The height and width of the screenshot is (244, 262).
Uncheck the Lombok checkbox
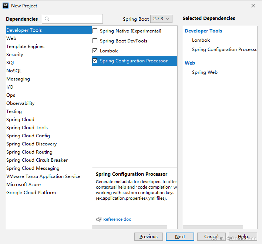point(95,51)
